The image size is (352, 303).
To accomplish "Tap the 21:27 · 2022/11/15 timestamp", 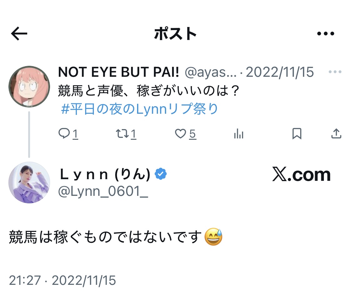I will tap(62, 280).
